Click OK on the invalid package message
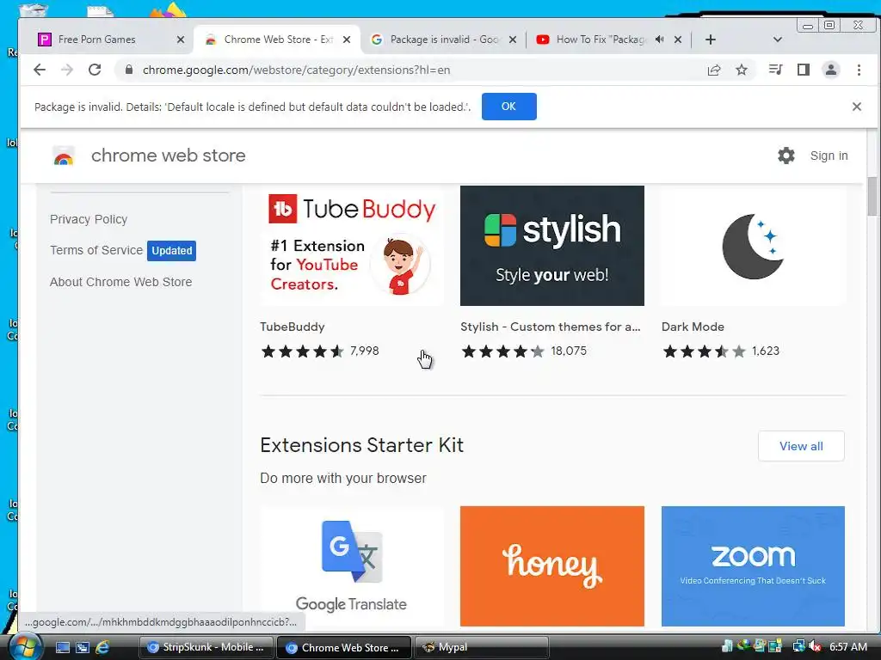This screenshot has height=660, width=881. click(x=509, y=107)
